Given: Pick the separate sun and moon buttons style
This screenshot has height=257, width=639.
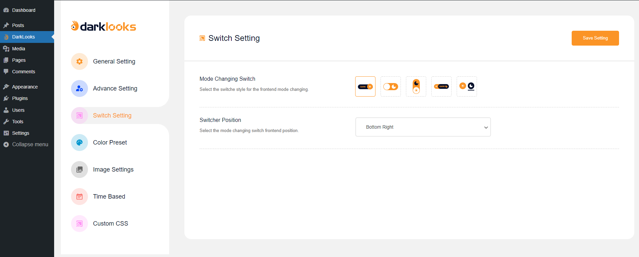Looking at the screenshot, I should (467, 86).
